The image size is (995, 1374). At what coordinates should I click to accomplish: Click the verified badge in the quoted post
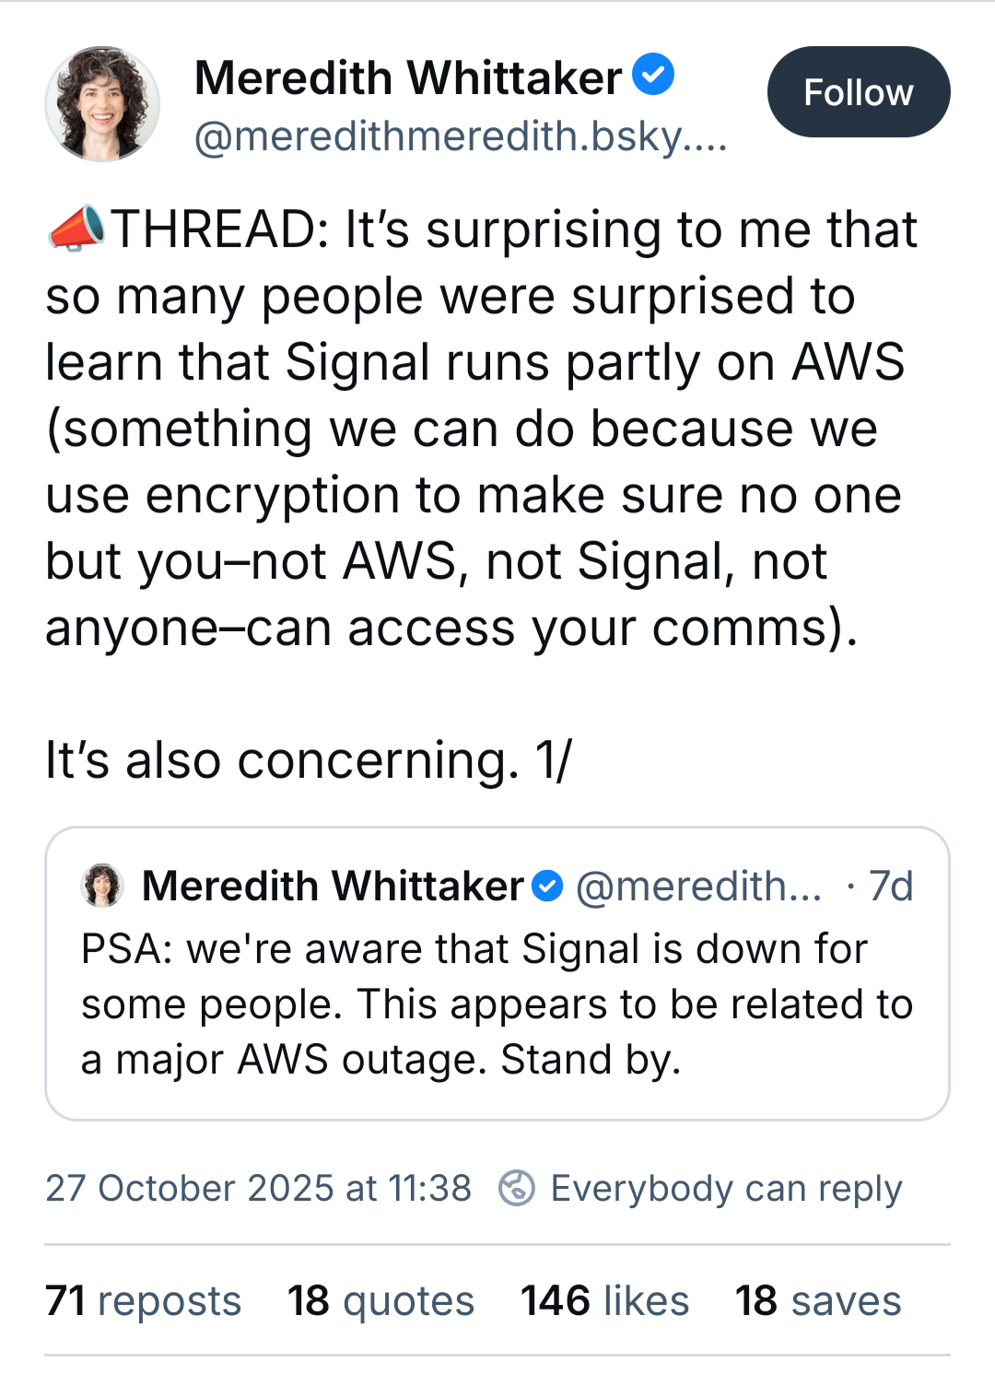[x=547, y=886]
